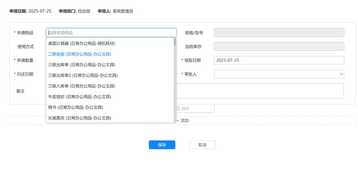Pick 三联入库单 in the dropdown list
This screenshot has height=170, width=358.
tap(81, 86)
